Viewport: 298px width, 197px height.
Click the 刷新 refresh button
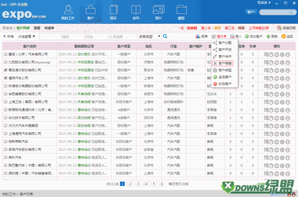[272, 37]
